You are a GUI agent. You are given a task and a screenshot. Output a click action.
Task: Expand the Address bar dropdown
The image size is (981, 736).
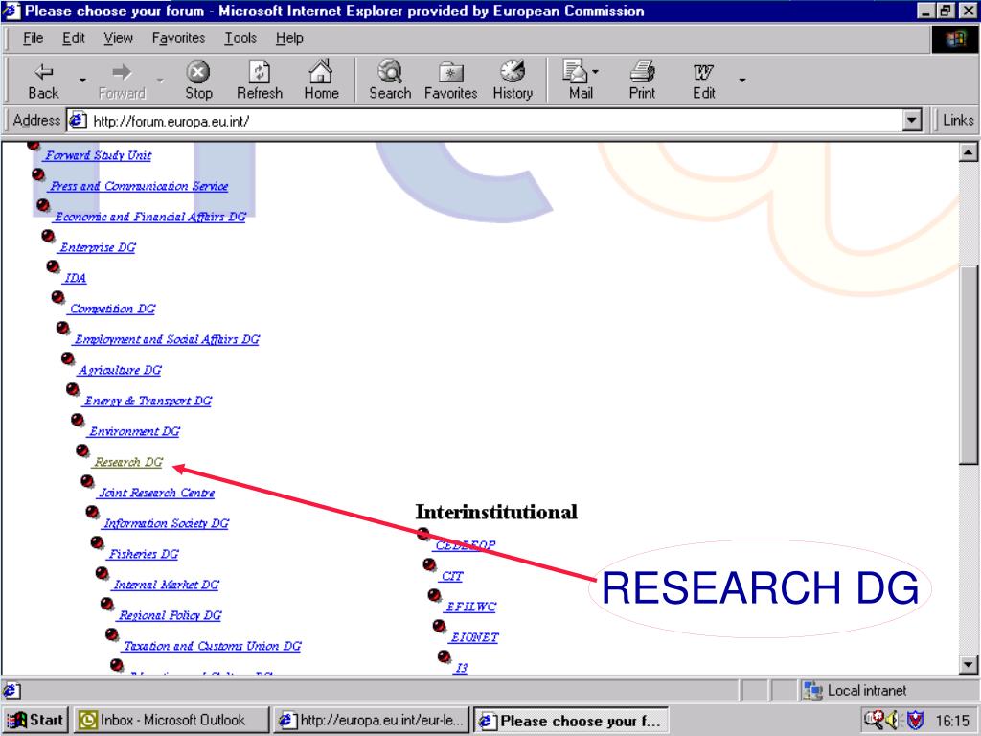913,121
